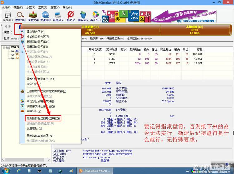
Task: Open the 帮助(H) menu
Action: 67,7
